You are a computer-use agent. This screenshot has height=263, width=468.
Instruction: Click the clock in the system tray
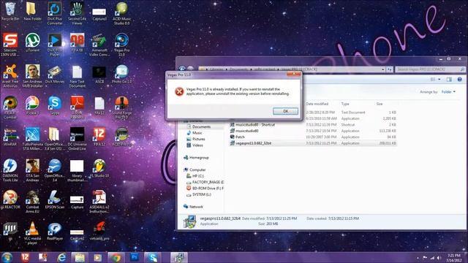click(x=454, y=258)
